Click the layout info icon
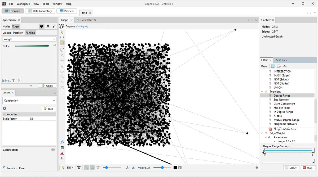The width and height of the screenshot is (318, 177). (x=5, y=108)
